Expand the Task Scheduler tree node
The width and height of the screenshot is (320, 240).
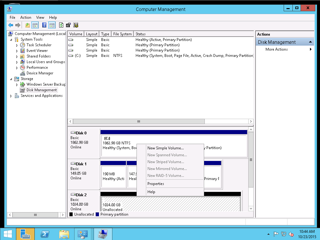[x=17, y=45]
